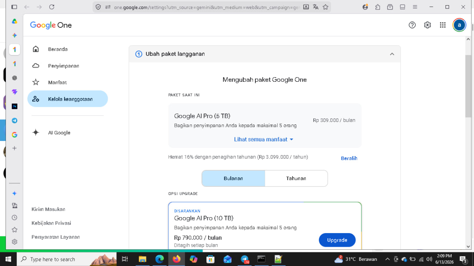
Task: Open Google One settings gear
Action: tap(427, 25)
